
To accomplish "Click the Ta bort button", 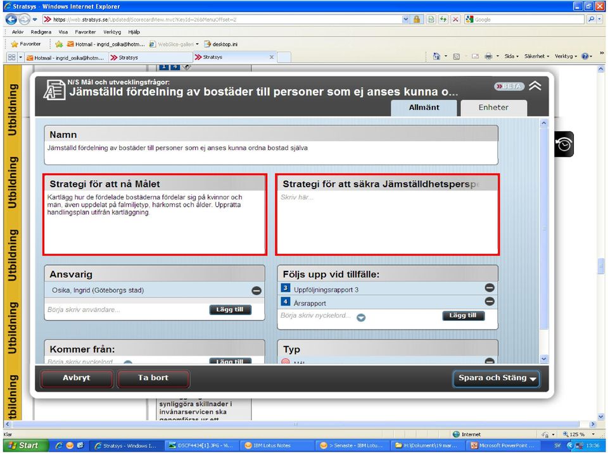I will (x=153, y=378).
